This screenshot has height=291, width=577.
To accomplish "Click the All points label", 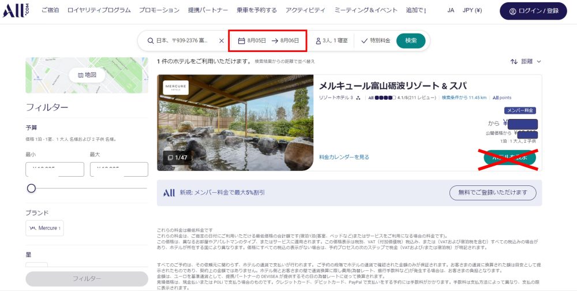I will [x=502, y=98].
